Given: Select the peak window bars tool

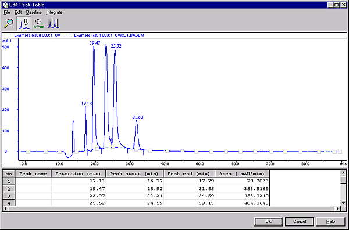Looking at the screenshot, I should coord(54,24).
